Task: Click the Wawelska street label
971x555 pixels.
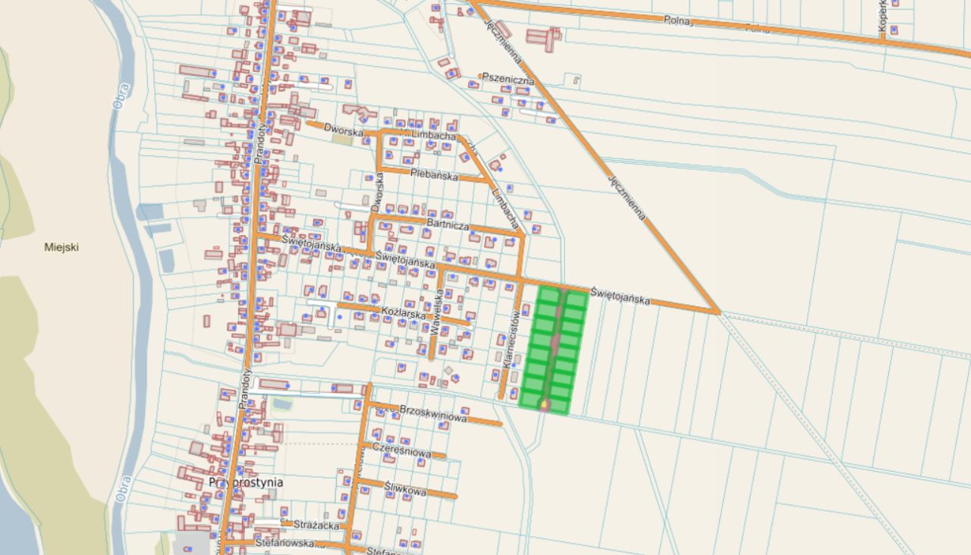Action: pyautogui.click(x=436, y=312)
